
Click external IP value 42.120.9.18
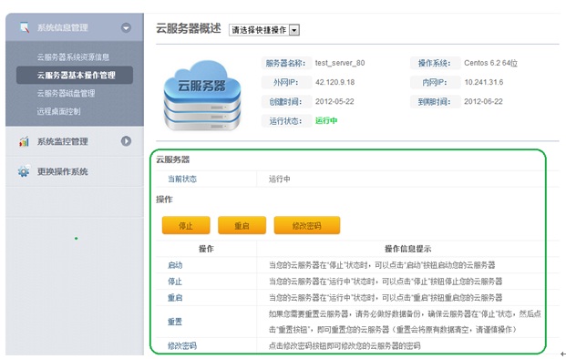(x=335, y=82)
